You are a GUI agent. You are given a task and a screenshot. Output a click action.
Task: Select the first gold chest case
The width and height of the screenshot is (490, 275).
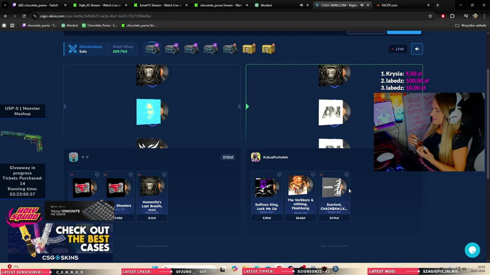tap(249, 49)
